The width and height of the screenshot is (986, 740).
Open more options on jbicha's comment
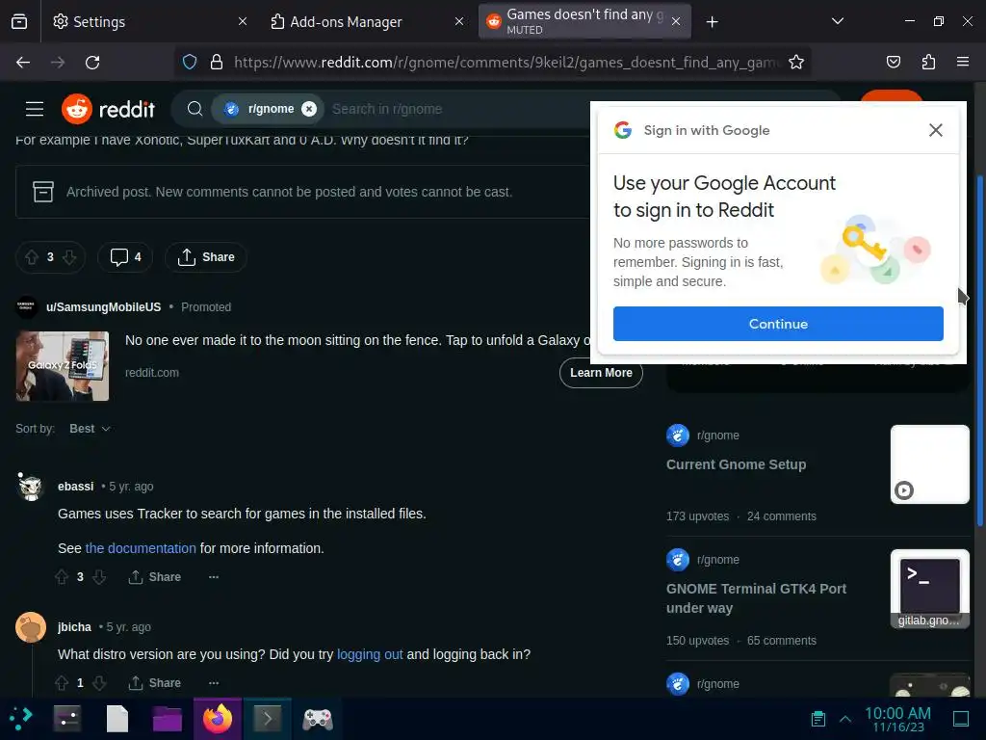(214, 683)
